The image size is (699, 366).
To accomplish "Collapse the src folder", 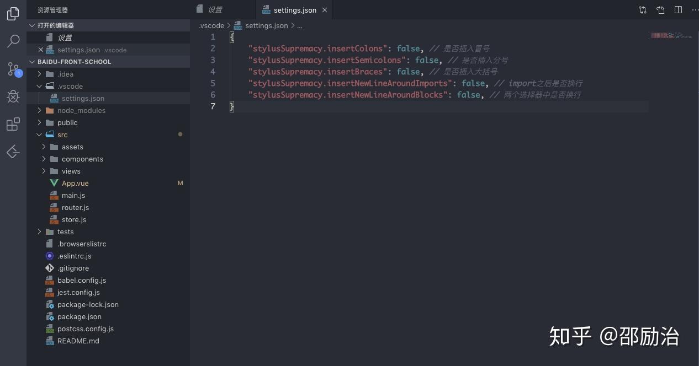I will coord(39,134).
